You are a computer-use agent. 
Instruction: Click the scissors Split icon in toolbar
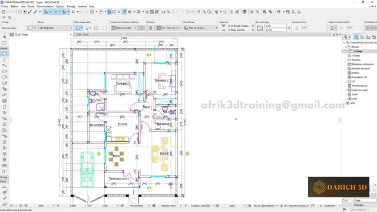click(163, 12)
